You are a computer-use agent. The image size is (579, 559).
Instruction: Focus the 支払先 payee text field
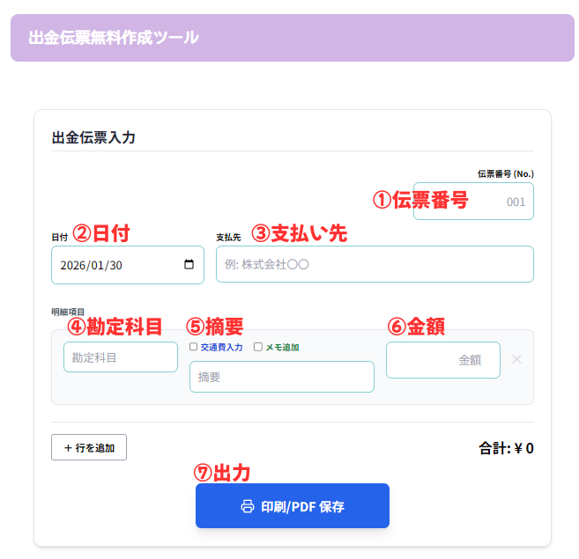(x=375, y=264)
